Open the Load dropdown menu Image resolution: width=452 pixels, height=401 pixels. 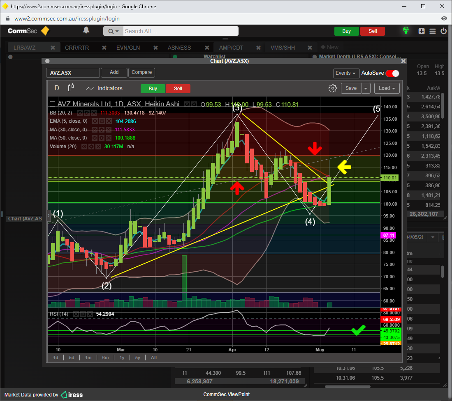388,88
